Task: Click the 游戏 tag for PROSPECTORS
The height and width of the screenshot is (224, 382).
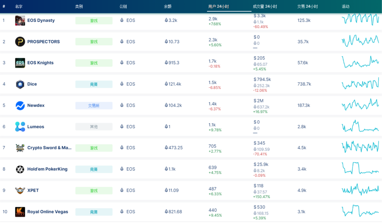Action: (94, 42)
